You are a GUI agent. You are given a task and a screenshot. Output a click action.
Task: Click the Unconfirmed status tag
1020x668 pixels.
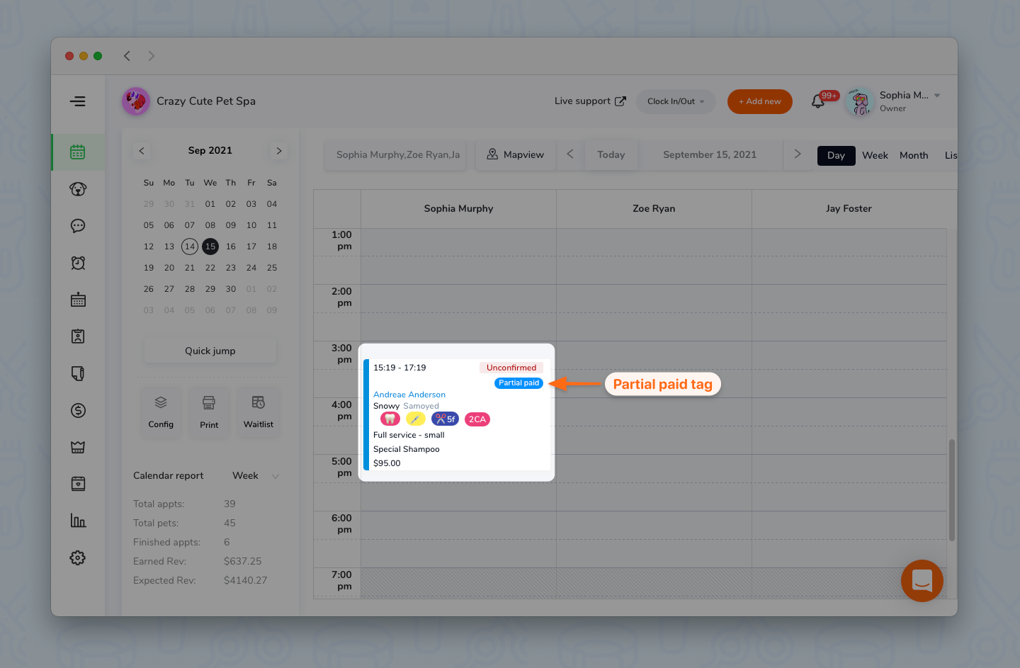click(511, 368)
